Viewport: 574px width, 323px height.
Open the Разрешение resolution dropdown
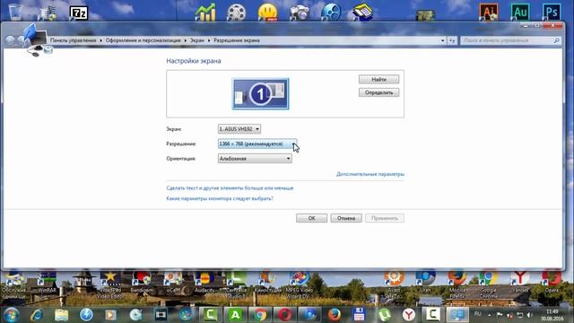(257, 144)
